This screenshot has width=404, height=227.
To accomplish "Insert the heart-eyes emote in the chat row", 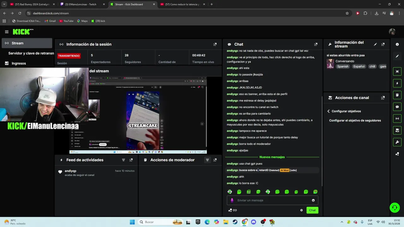I will click(315, 192).
